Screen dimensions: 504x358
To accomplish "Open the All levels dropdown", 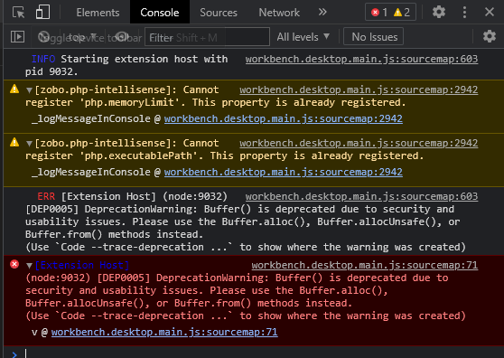I will pyautogui.click(x=303, y=37).
